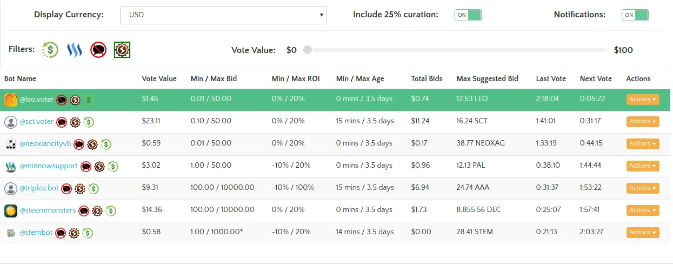Viewport: 673px width, 264px height.
Task: Click the @sct.voter avatar image
Action: (x=11, y=122)
